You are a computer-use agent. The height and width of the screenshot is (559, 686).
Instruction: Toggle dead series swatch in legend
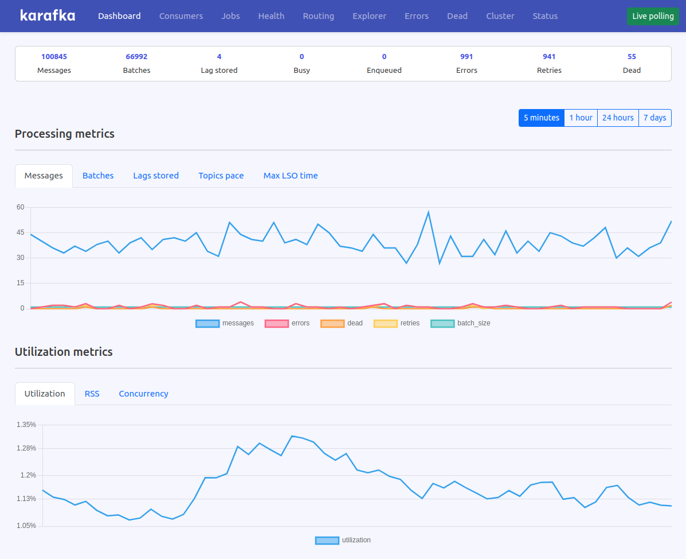(332, 324)
